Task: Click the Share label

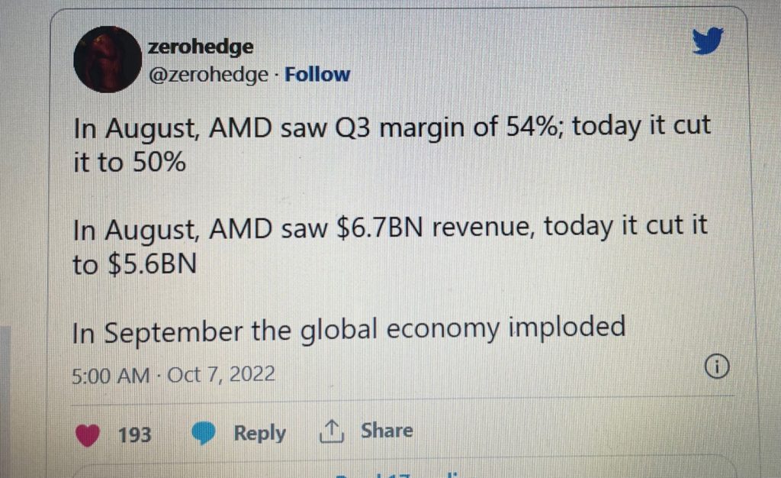Action: point(387,430)
